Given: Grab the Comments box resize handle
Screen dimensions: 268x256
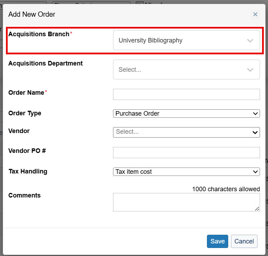Looking at the screenshot, I should point(257,209).
